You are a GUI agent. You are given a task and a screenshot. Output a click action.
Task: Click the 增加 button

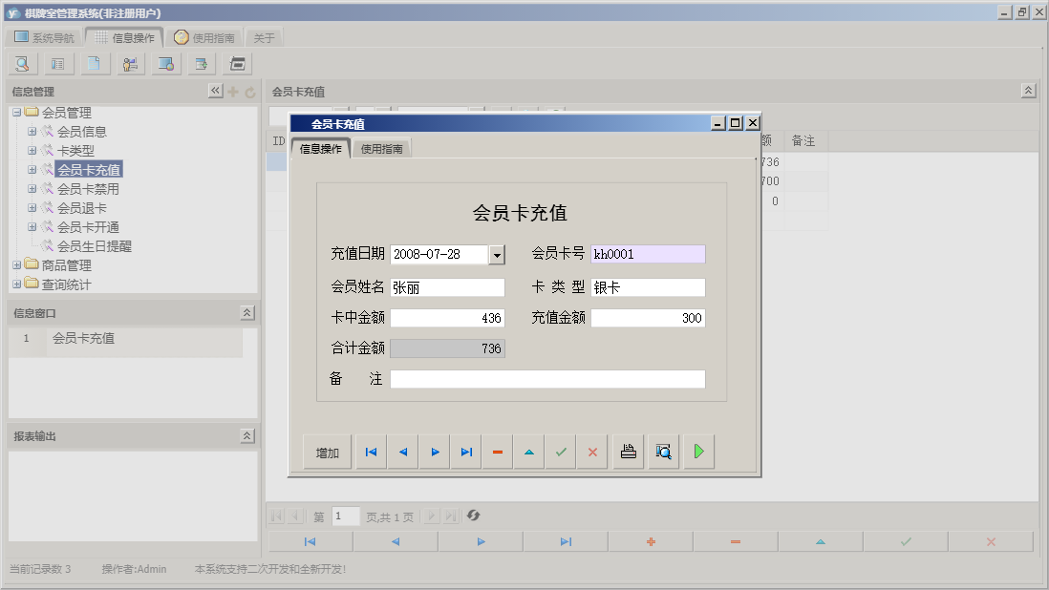326,451
